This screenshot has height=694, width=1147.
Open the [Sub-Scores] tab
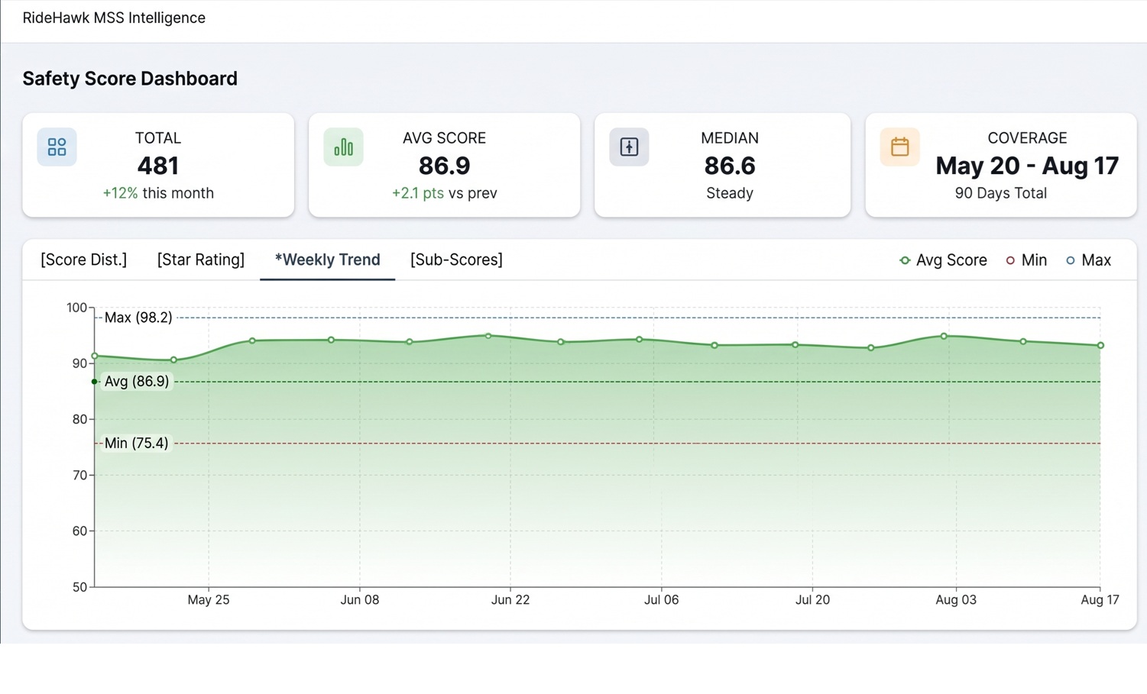tap(456, 260)
